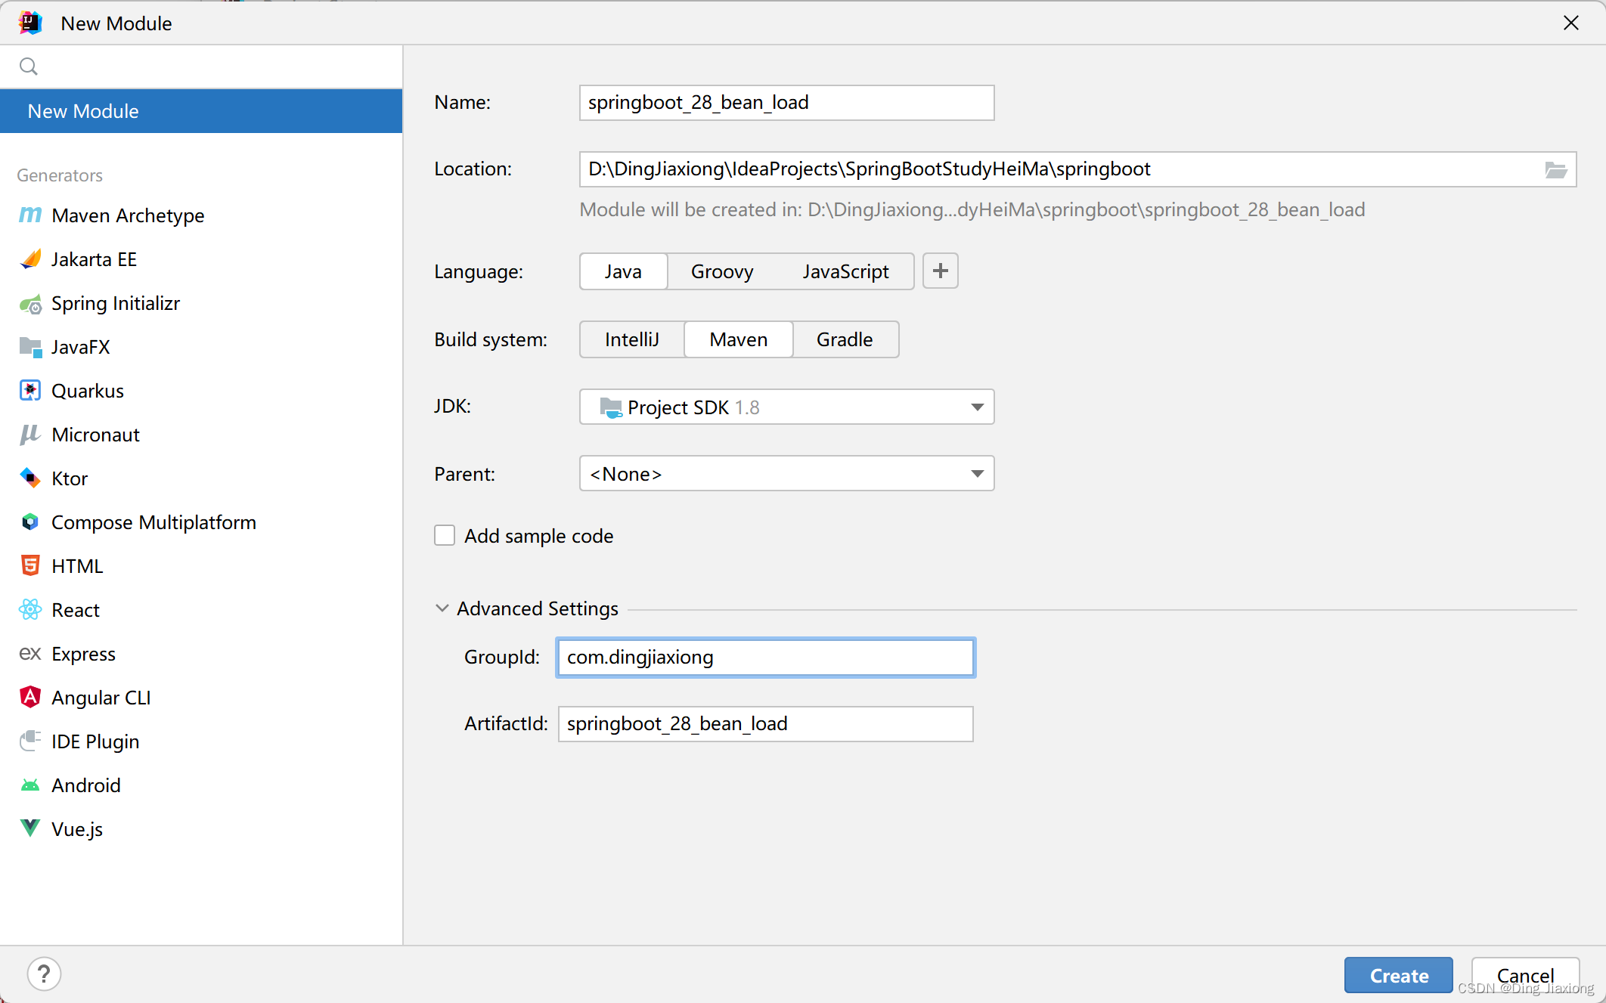Select Vue.js generator label
The height and width of the screenshot is (1003, 1606).
77,829
